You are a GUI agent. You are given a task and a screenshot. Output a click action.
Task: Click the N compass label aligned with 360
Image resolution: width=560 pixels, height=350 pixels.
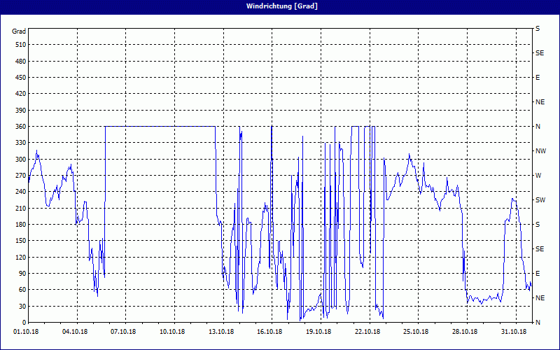pos(538,127)
